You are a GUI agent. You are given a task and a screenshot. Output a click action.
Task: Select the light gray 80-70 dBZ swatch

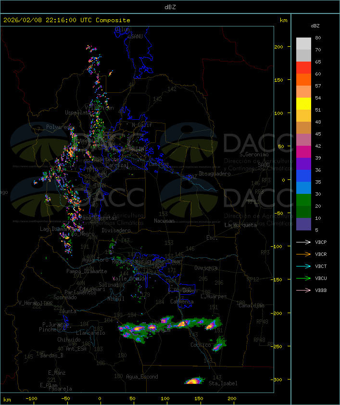[303, 44]
